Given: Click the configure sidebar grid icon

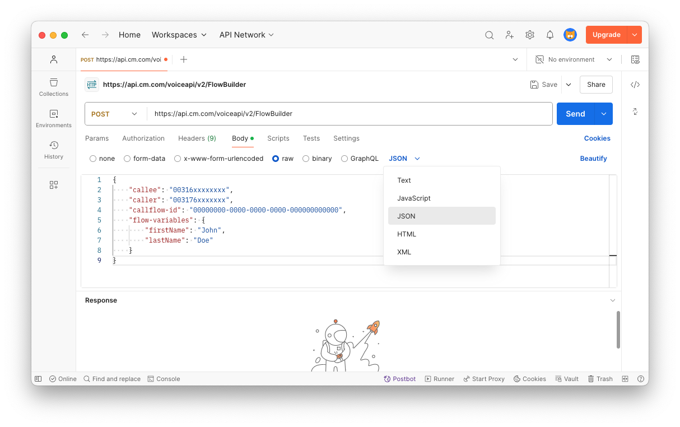Looking at the screenshot, I should click(x=54, y=185).
